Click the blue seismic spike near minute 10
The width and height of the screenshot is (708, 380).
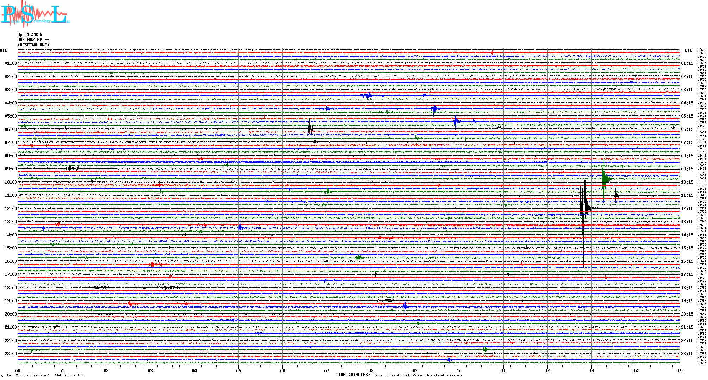456,121
